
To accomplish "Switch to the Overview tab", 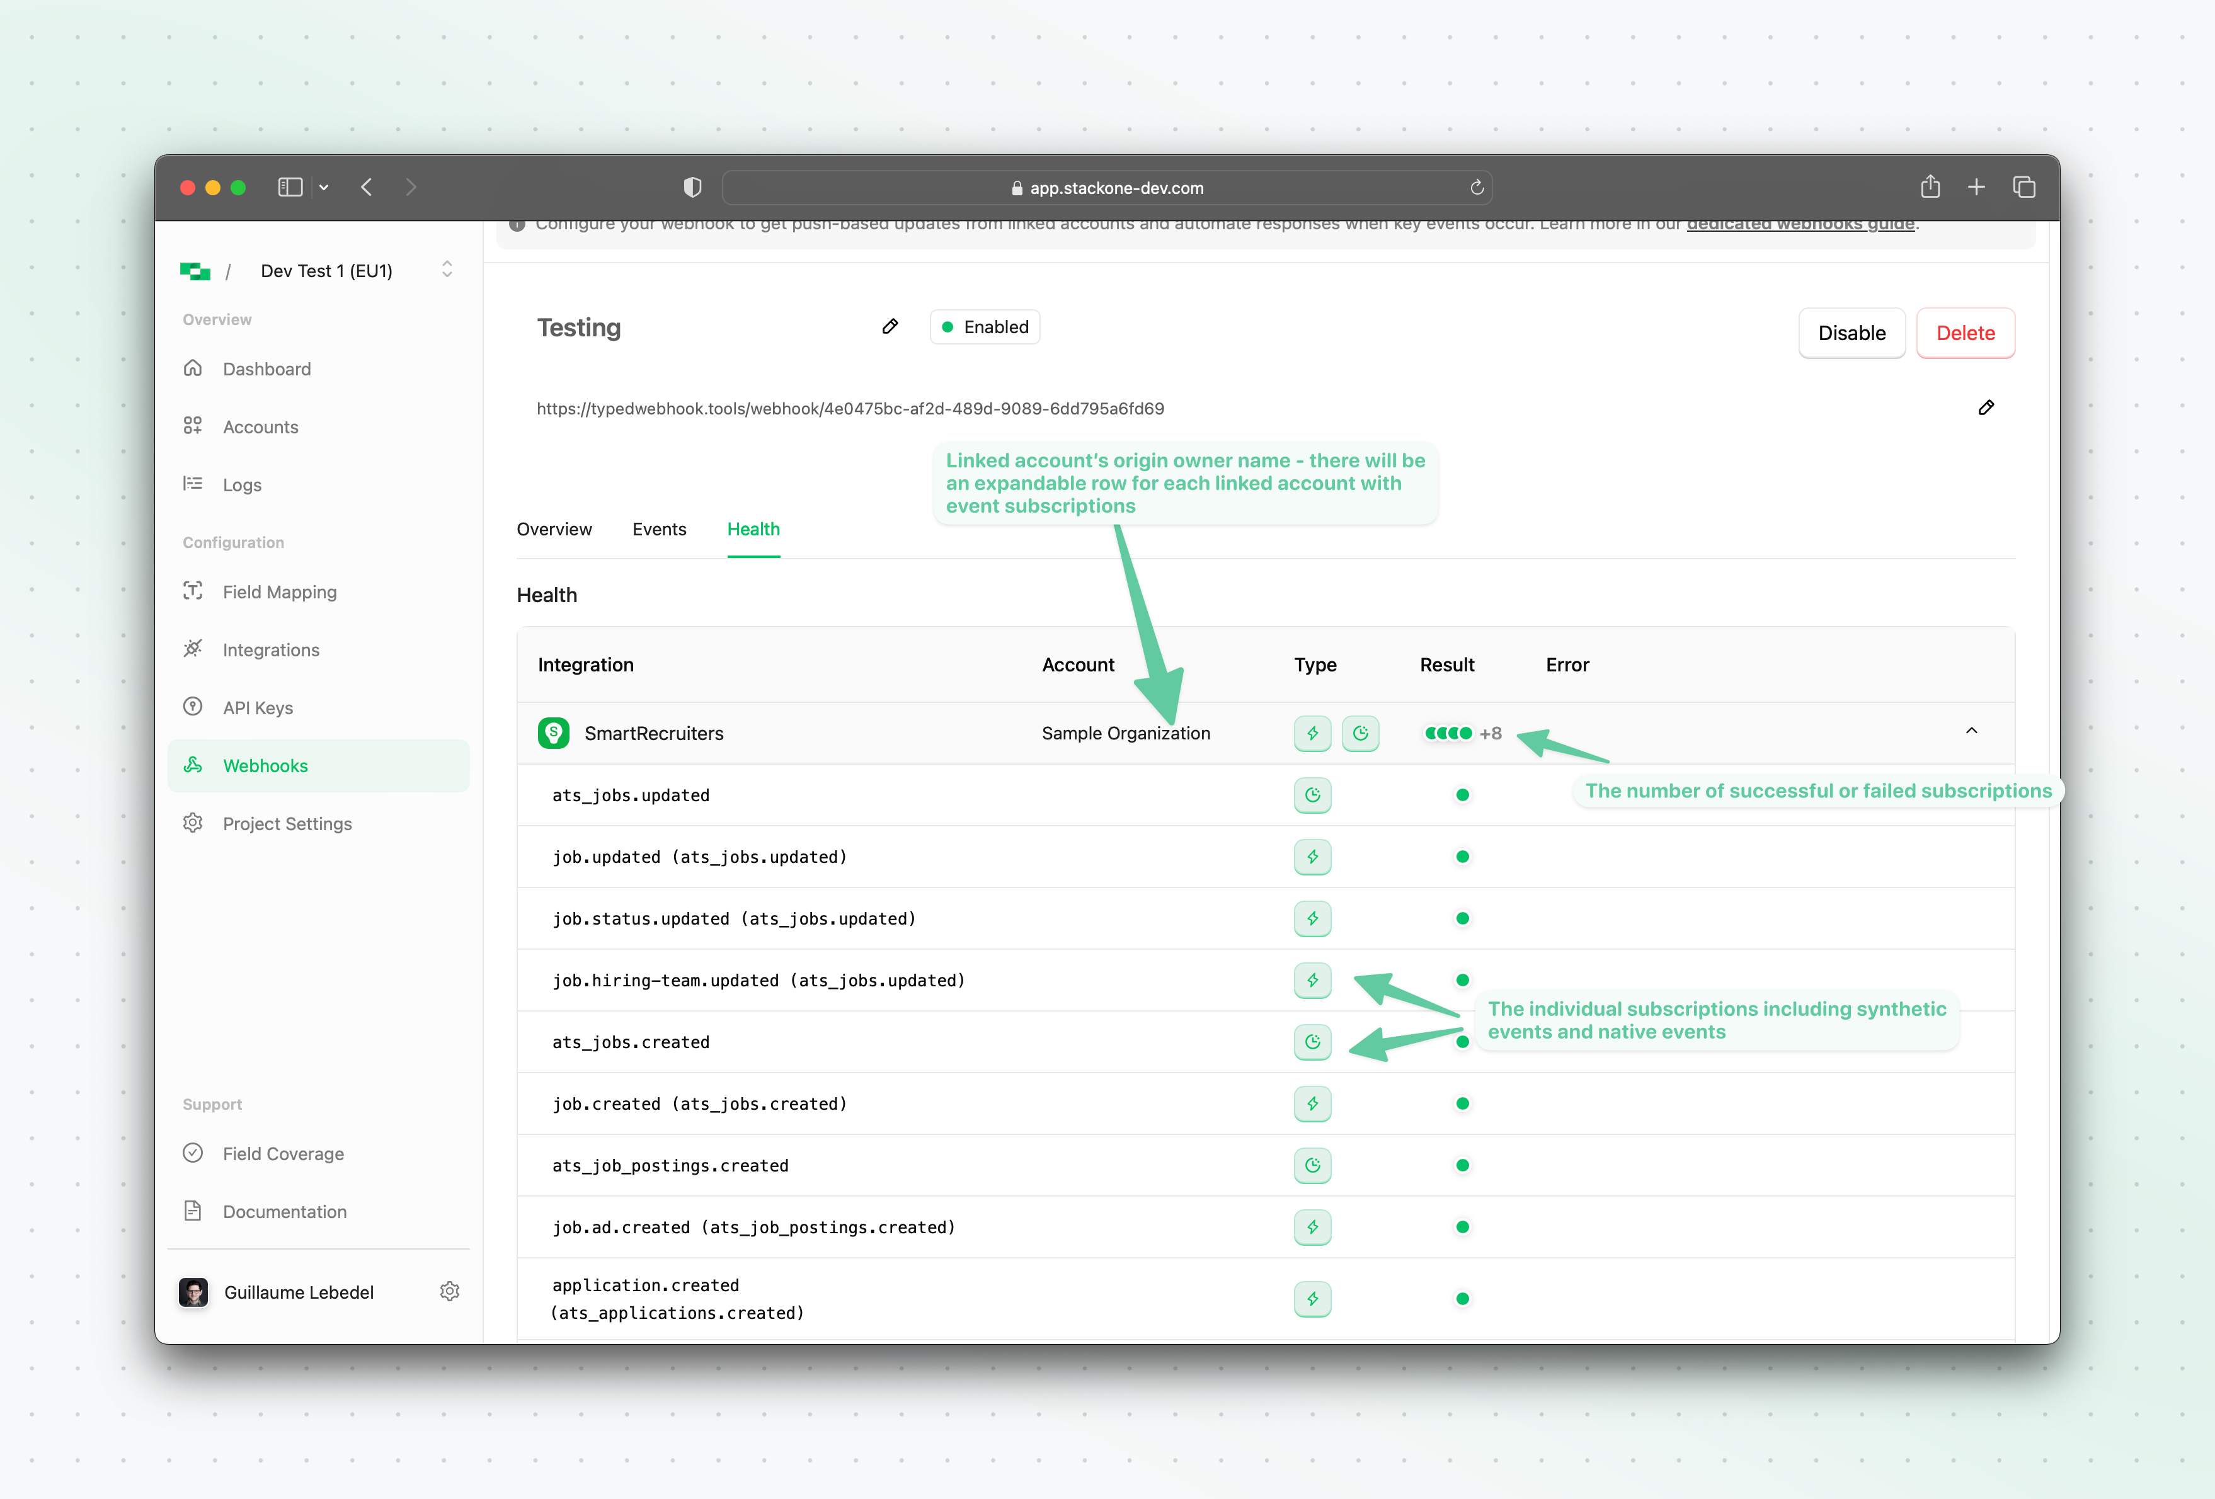I will [554, 529].
